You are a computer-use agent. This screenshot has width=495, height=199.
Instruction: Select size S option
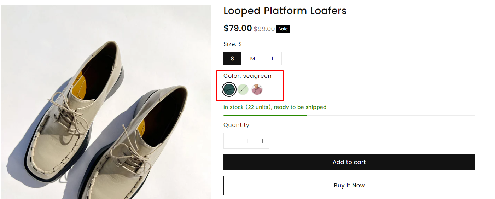pos(232,59)
